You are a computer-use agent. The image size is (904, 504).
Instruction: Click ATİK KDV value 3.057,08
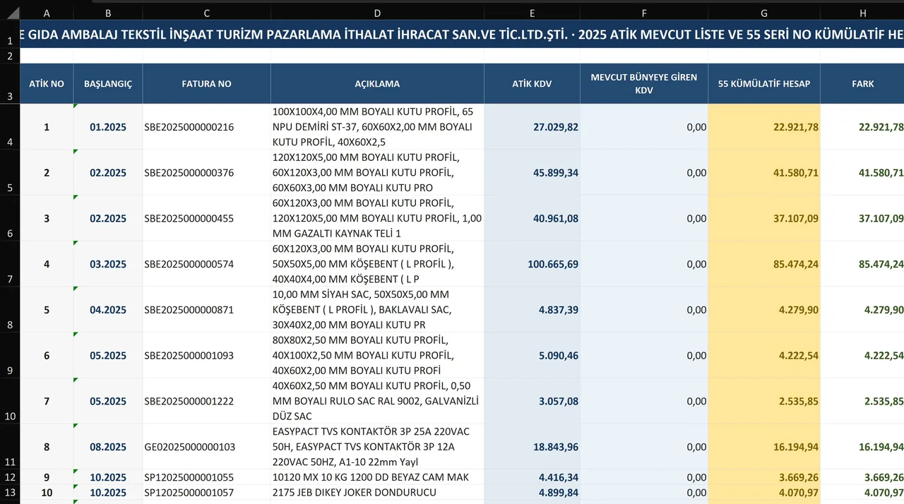(532, 401)
